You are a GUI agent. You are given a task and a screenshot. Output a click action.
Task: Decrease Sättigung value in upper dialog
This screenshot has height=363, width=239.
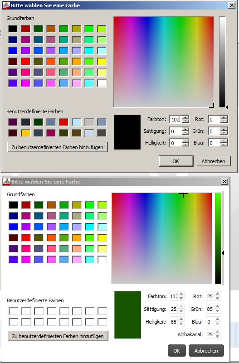185,133
